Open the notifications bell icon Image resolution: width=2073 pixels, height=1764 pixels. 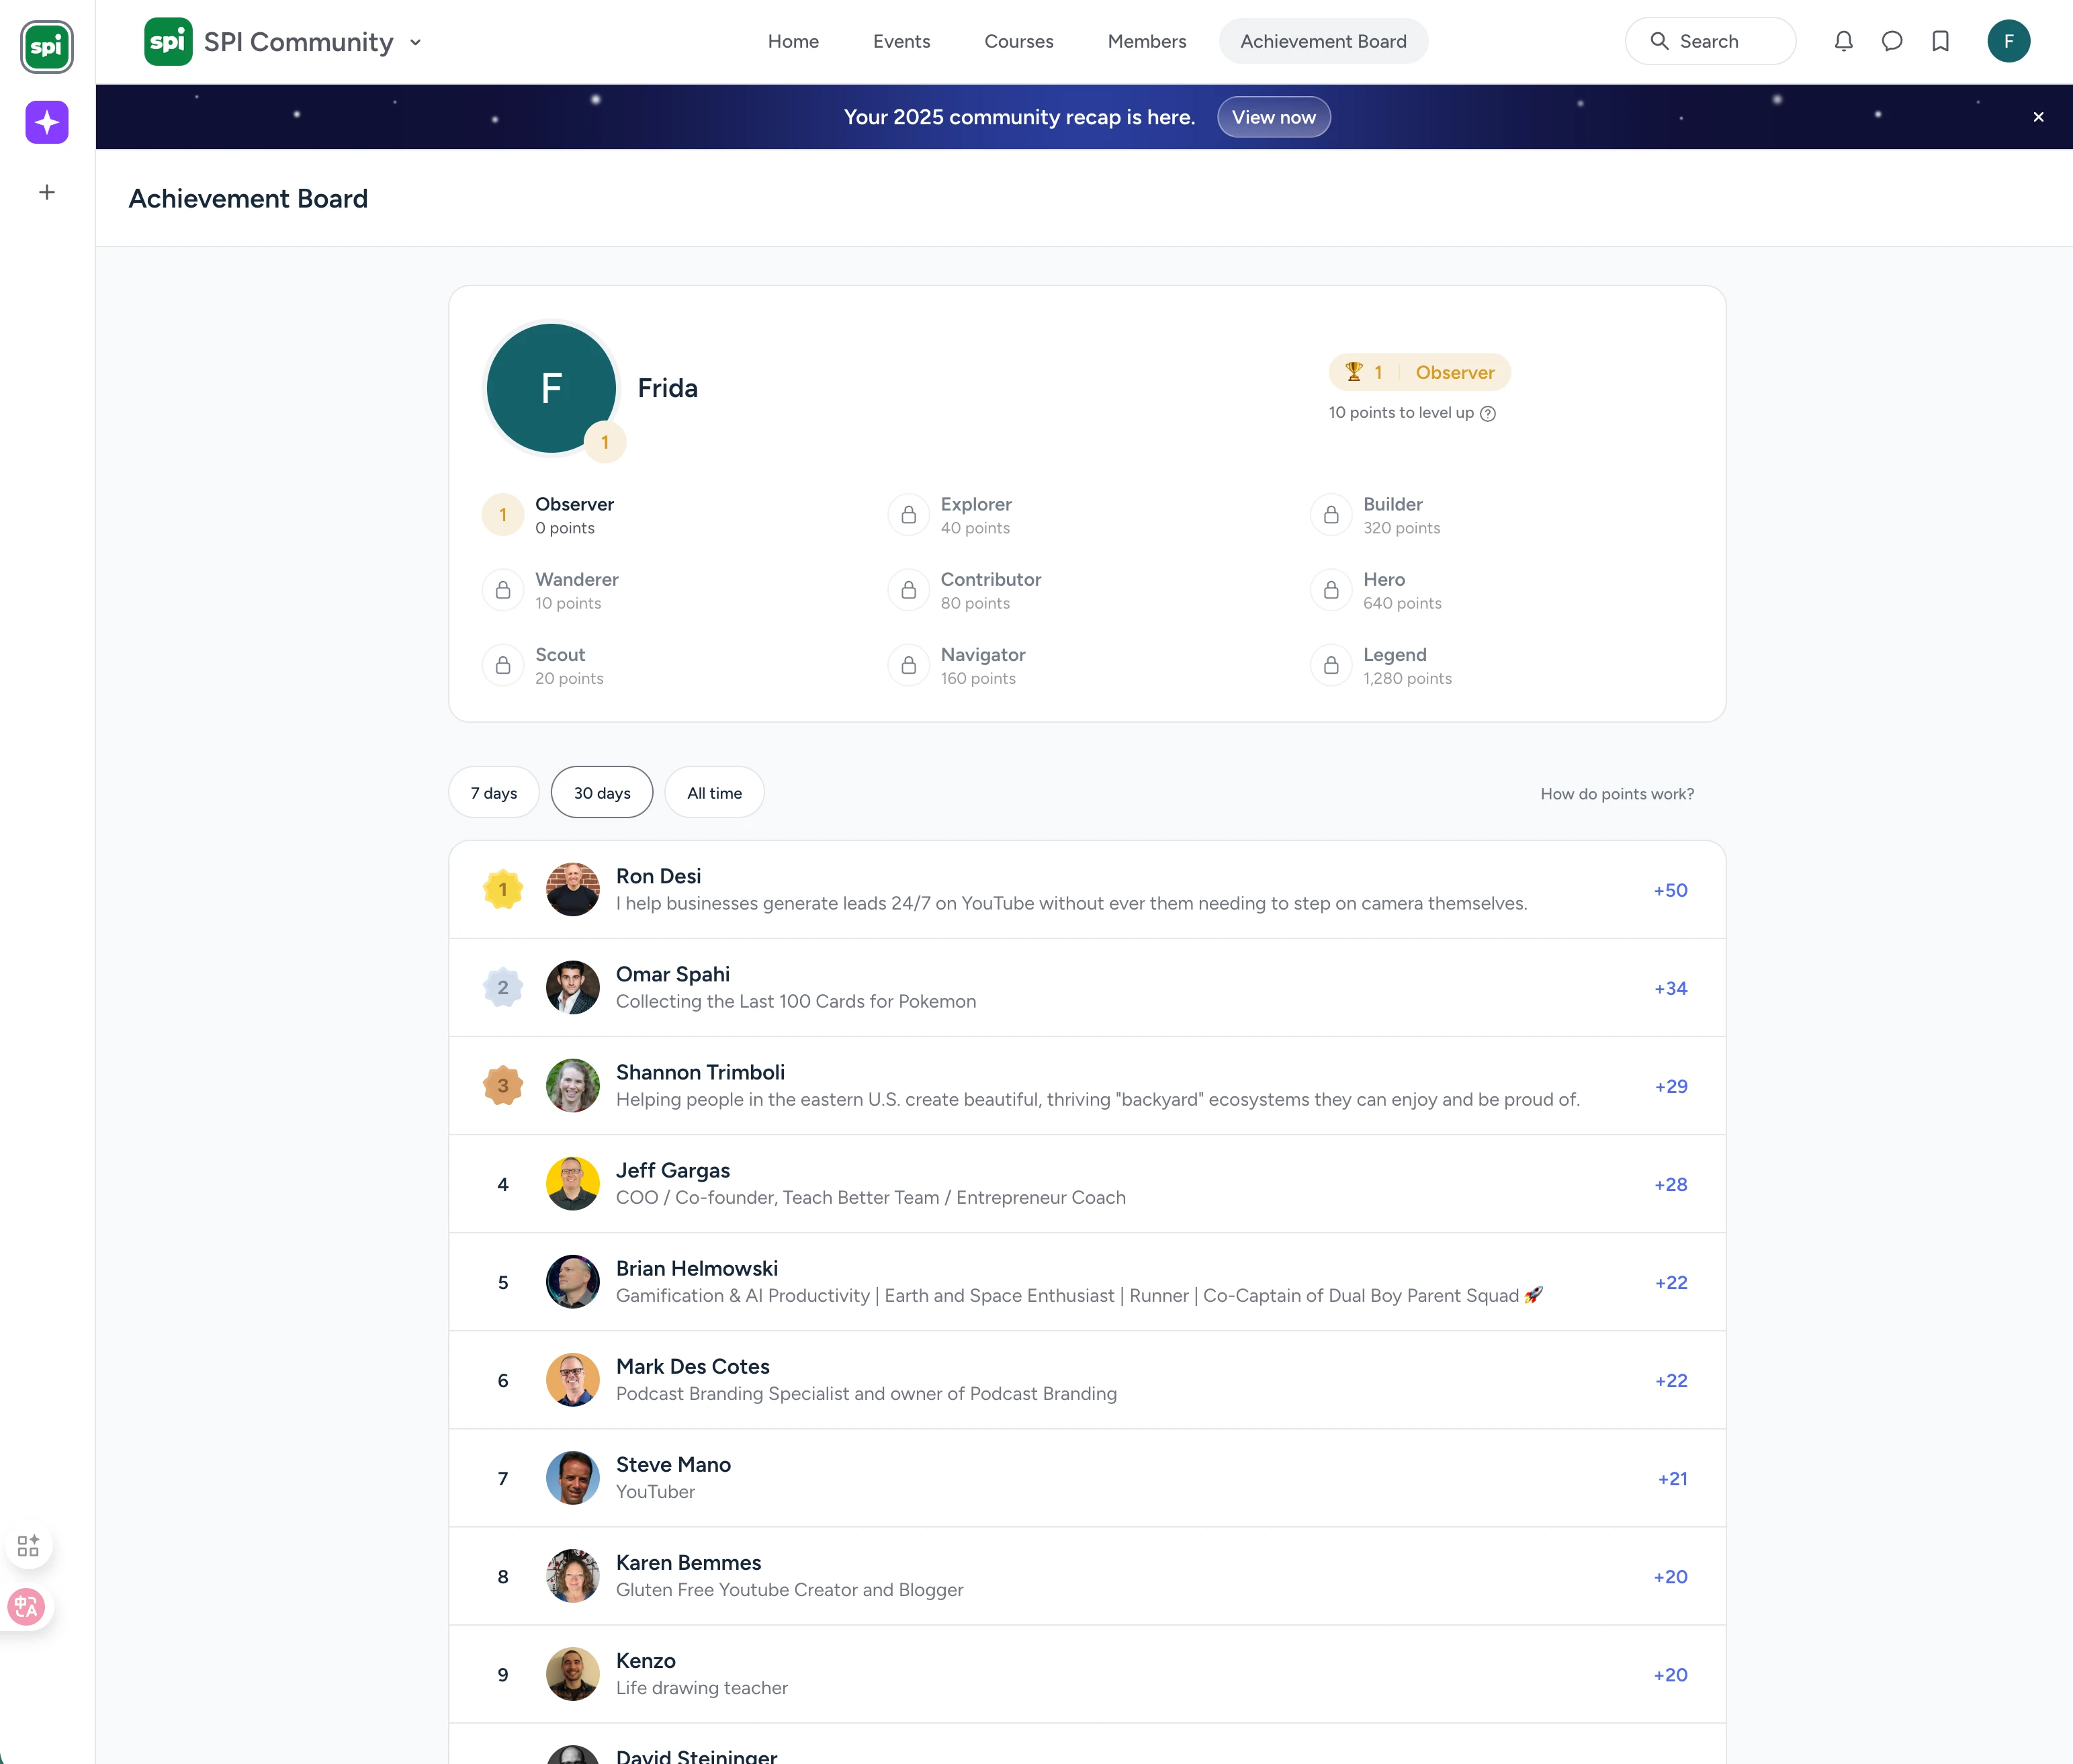1843,41
